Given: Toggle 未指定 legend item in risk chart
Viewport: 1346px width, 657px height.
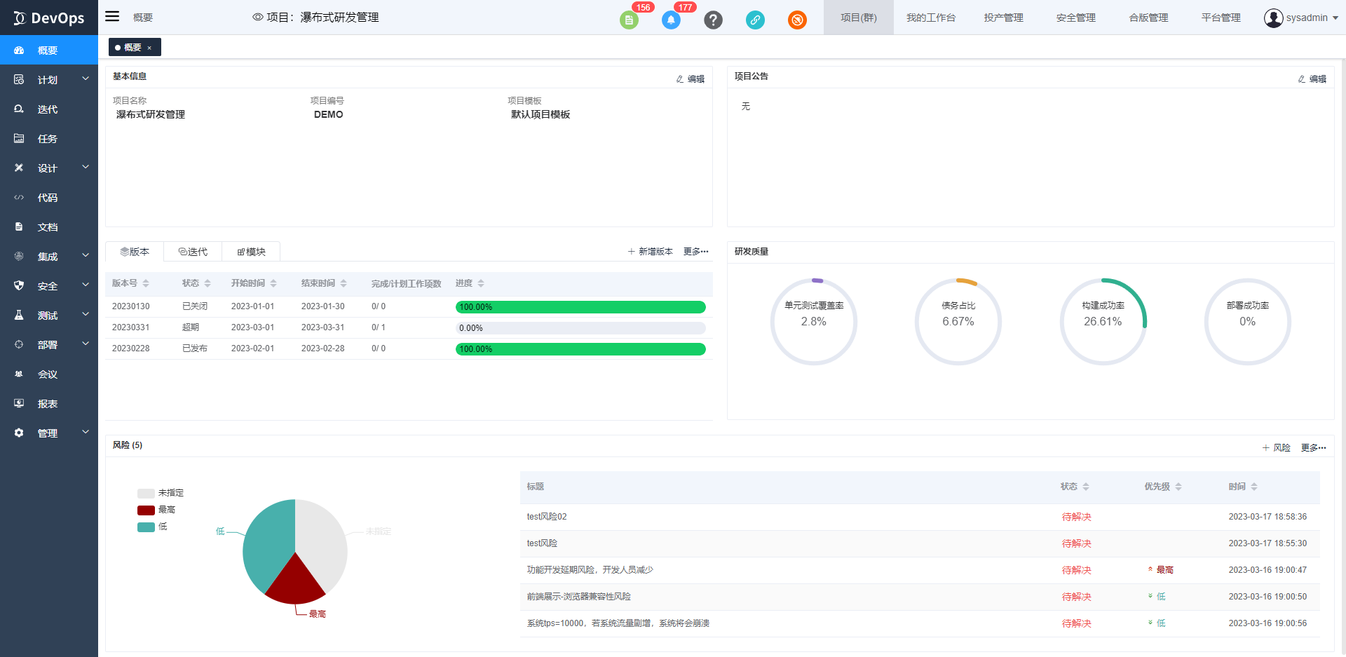Looking at the screenshot, I should click(x=161, y=493).
